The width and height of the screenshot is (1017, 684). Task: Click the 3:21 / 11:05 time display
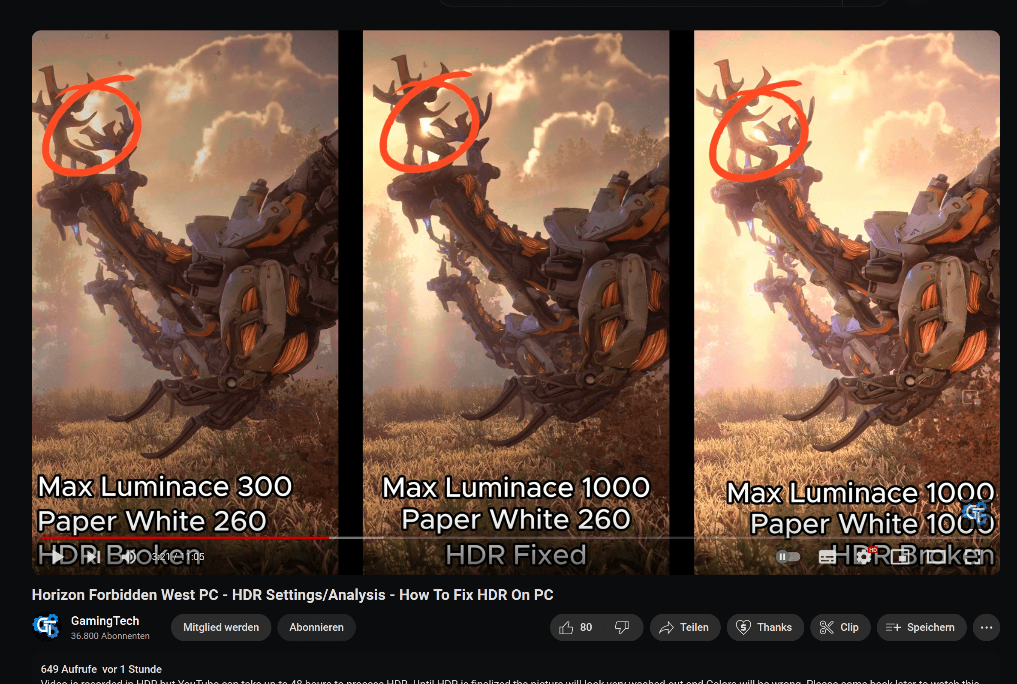pyautogui.click(x=178, y=557)
